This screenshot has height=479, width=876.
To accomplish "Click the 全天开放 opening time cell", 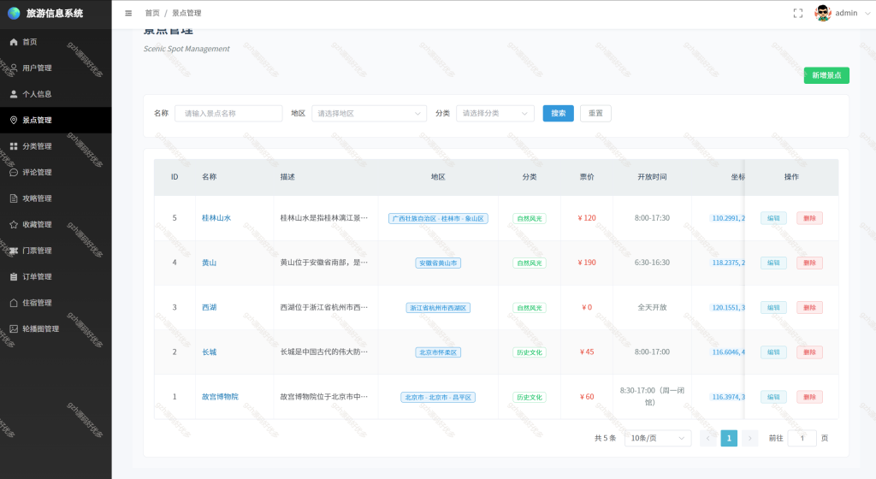I will (x=652, y=308).
